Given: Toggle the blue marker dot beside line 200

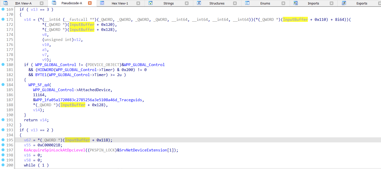Looking at the screenshot, I should (3, 165).
